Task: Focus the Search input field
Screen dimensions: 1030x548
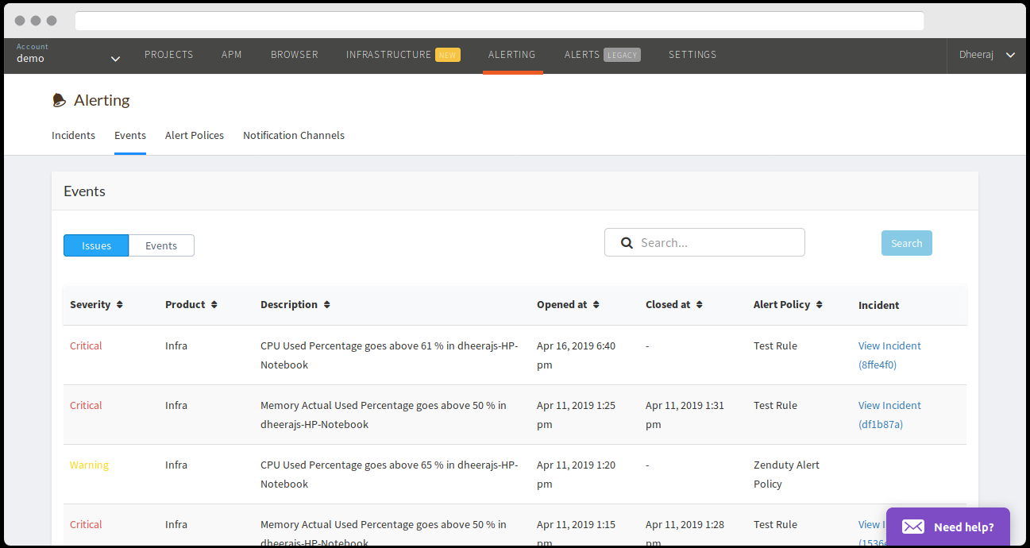Action: click(704, 243)
